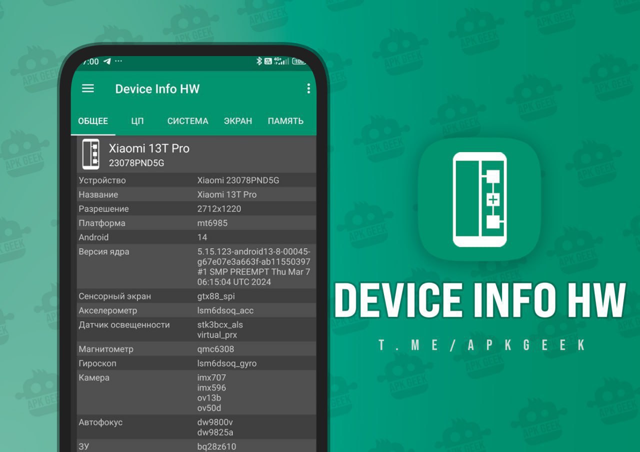The image size is (640, 452).
Task: Tap the device icon beside Xiaomi 13T Pro
Action: pos(90,155)
